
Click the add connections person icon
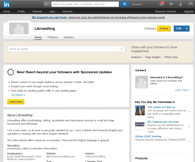tap(180, 4)
